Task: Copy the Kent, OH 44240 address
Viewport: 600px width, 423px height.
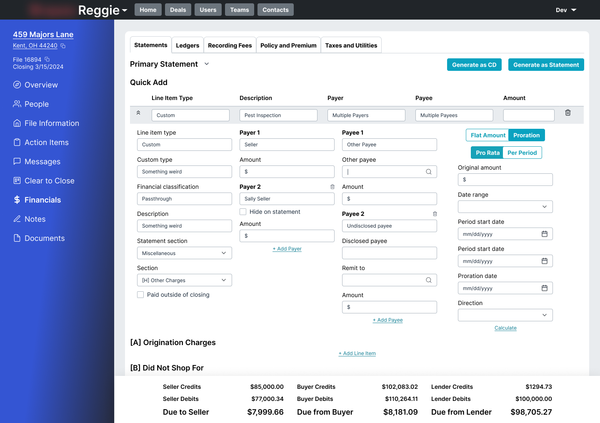Action: tap(63, 46)
